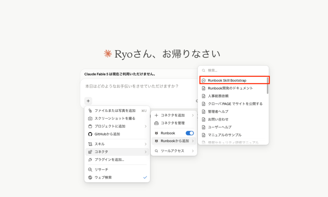Viewport: 328px width, 197px height.
Task: Click document icon beside 管理者ヘルプ
Action: [x=203, y=112]
